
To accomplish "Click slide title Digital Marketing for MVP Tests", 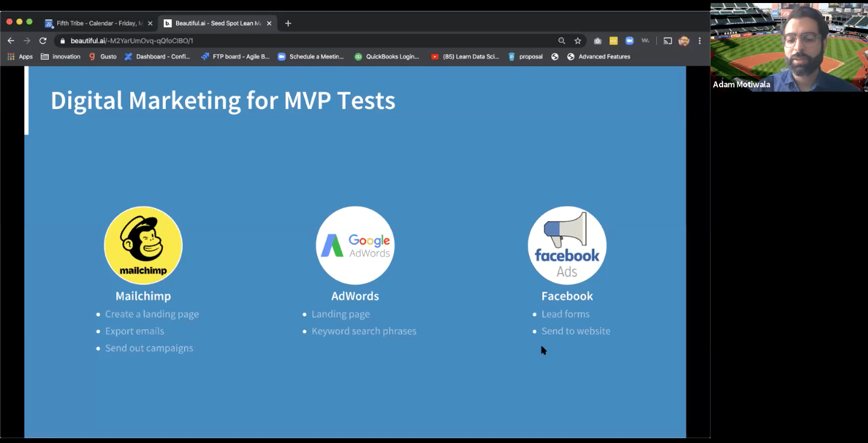I will pos(223,101).
